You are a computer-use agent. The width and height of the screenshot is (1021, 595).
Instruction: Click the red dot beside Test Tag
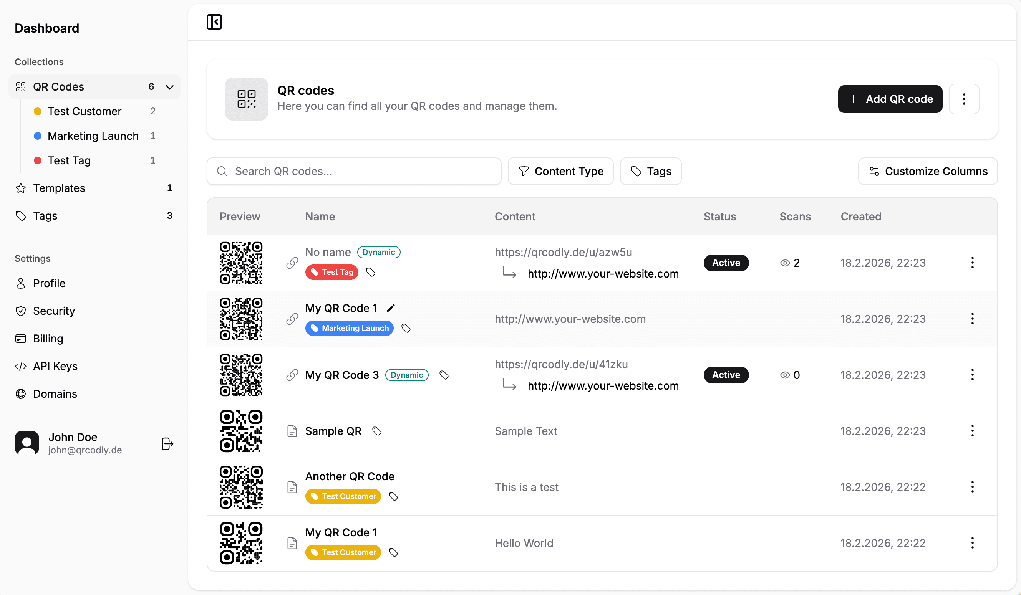click(x=38, y=160)
